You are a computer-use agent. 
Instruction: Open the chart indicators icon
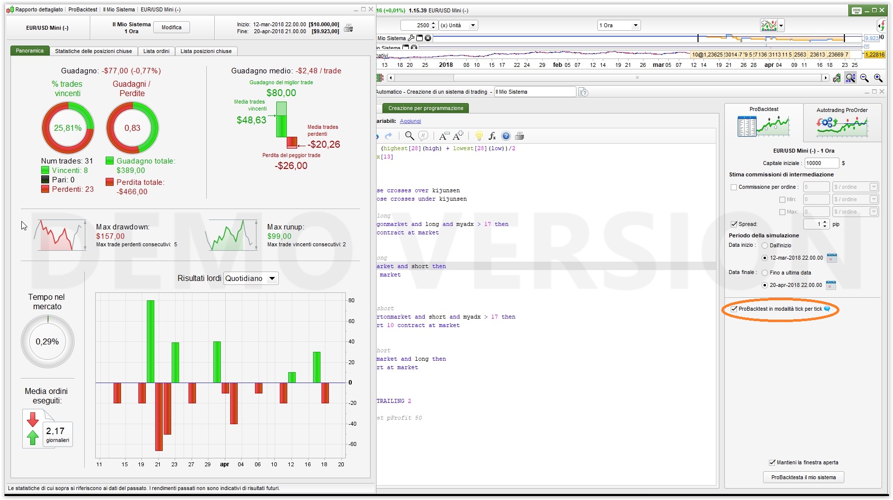click(x=768, y=25)
